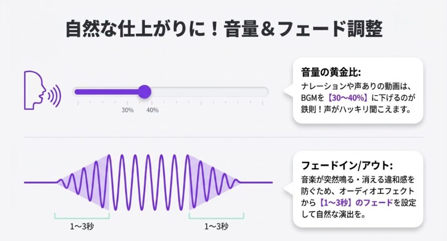Click the green bracket under the fade-in
The width and height of the screenshot is (447, 241).
(x=81, y=216)
